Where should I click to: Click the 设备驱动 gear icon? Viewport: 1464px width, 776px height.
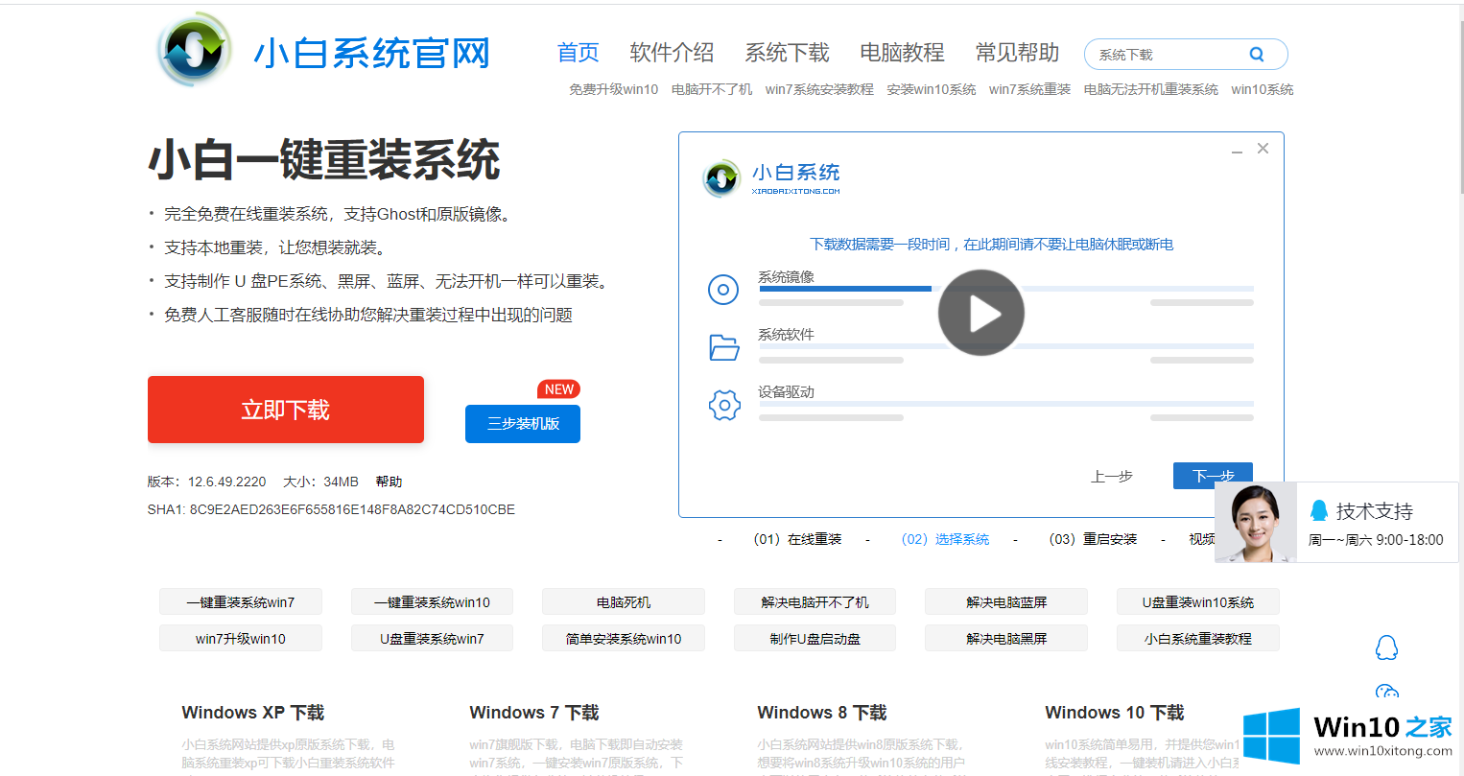pos(724,406)
